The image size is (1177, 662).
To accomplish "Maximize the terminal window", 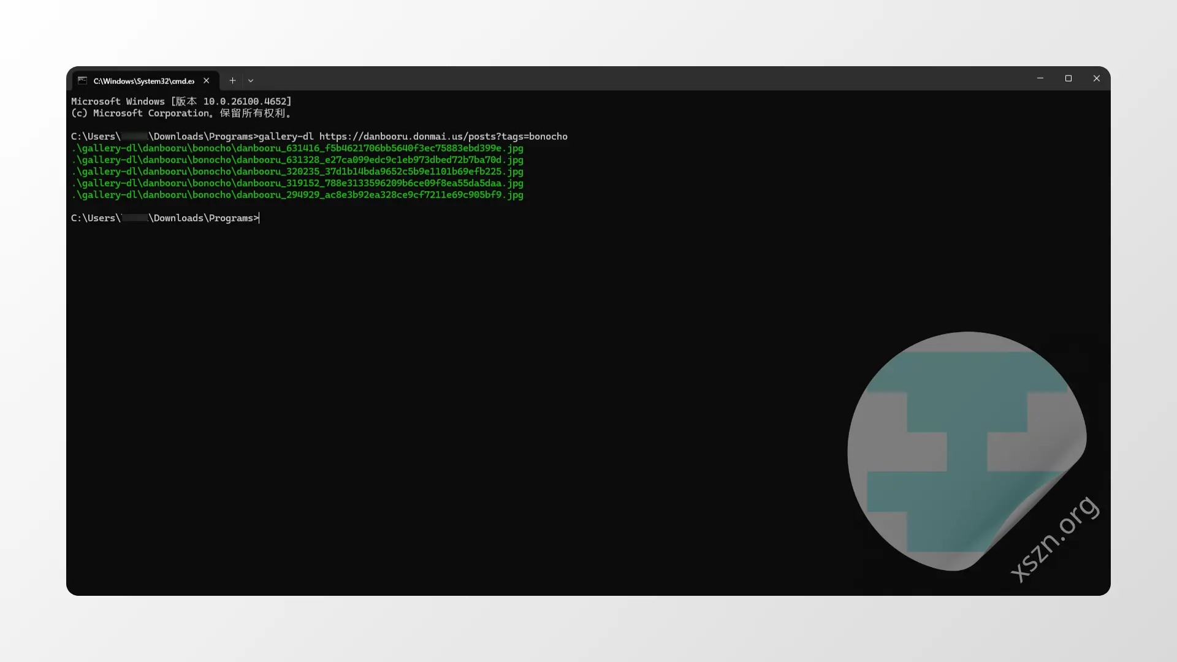I will (x=1068, y=78).
